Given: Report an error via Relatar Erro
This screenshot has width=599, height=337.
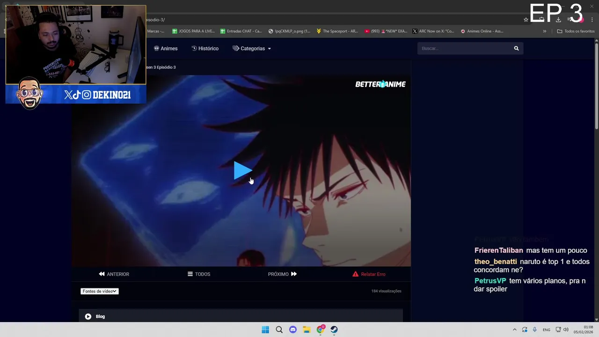Looking at the screenshot, I should 369,274.
